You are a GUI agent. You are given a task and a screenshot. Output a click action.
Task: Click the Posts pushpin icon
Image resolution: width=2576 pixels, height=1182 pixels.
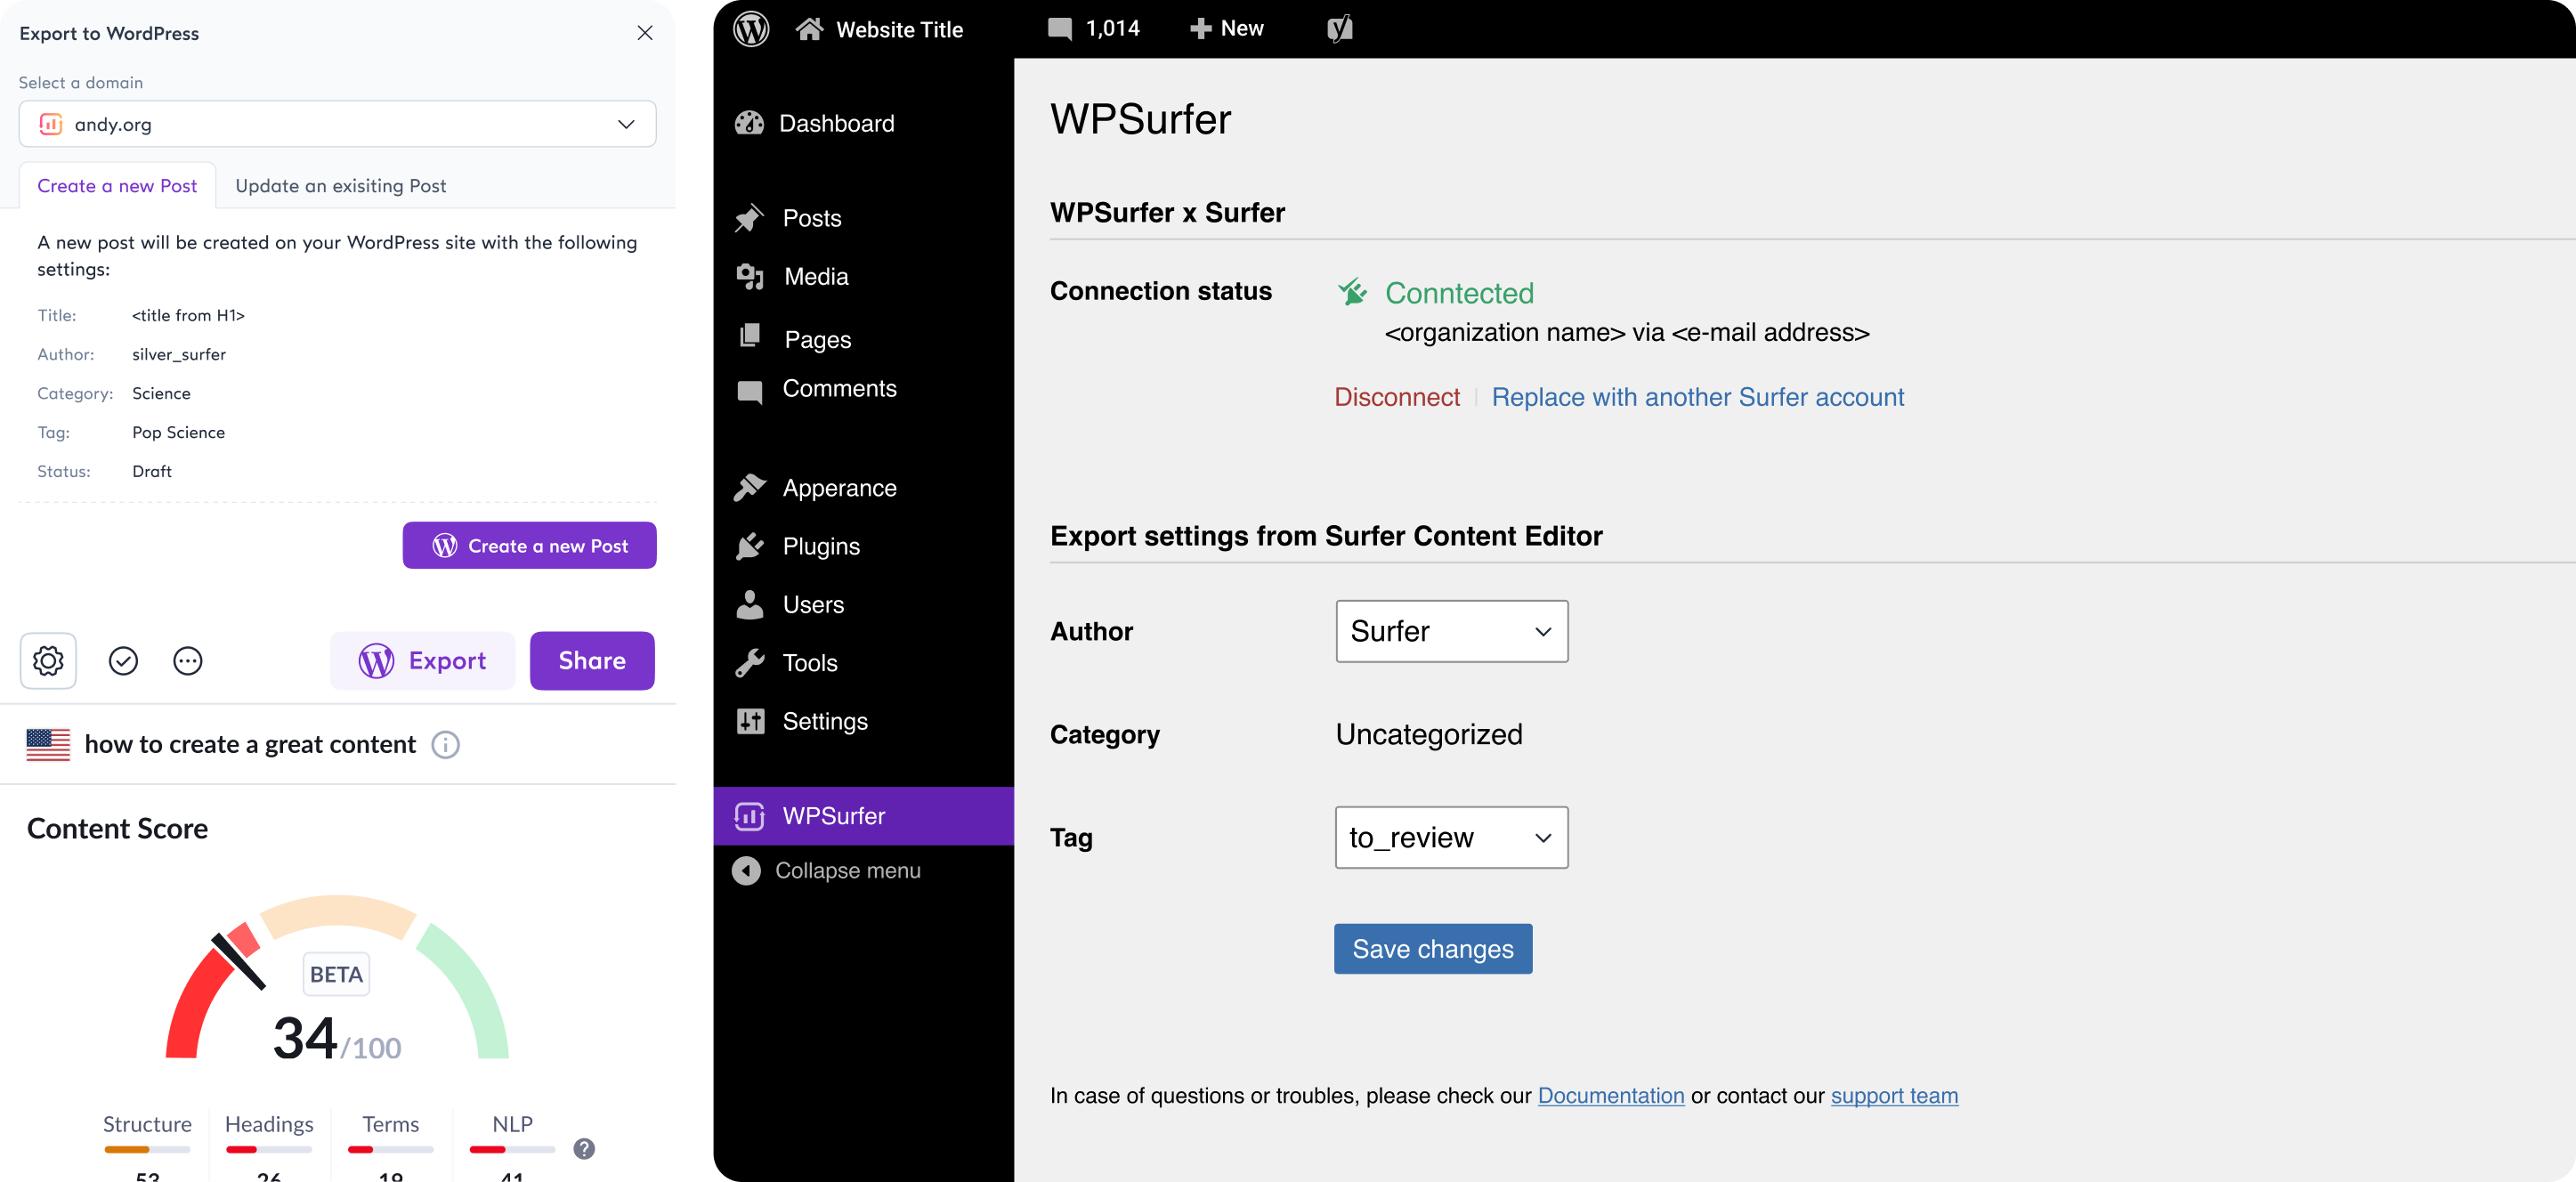(749, 218)
